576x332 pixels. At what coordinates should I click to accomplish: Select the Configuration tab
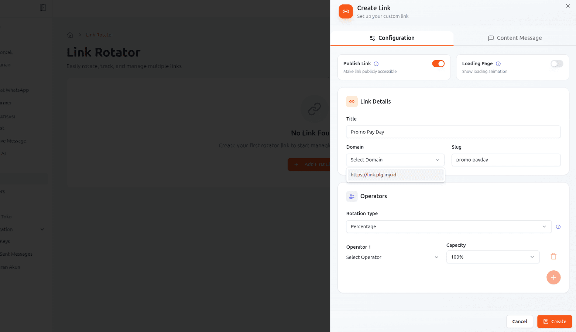tap(392, 38)
